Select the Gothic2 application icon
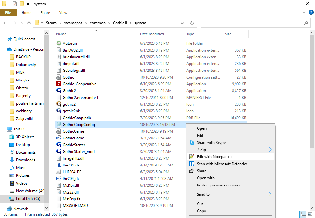 [x=59, y=91]
